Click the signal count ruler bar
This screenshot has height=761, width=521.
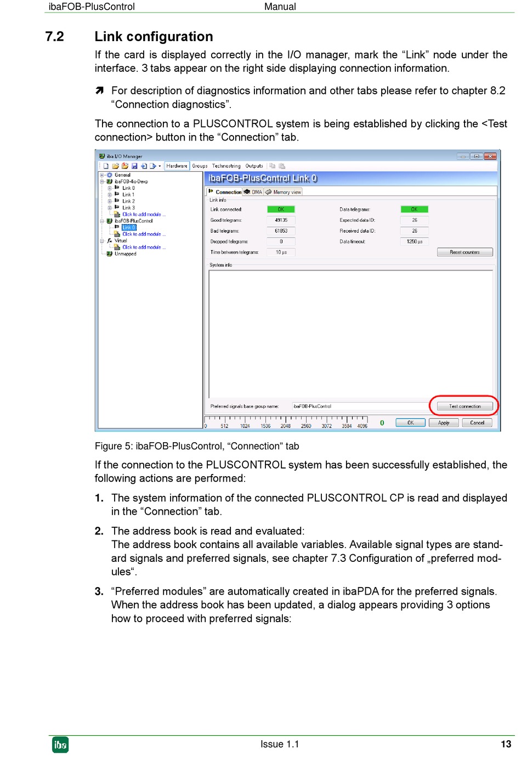point(286,422)
